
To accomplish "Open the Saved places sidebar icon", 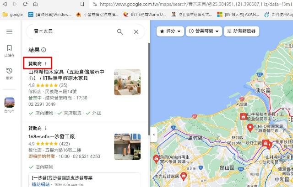I will 9,51.
